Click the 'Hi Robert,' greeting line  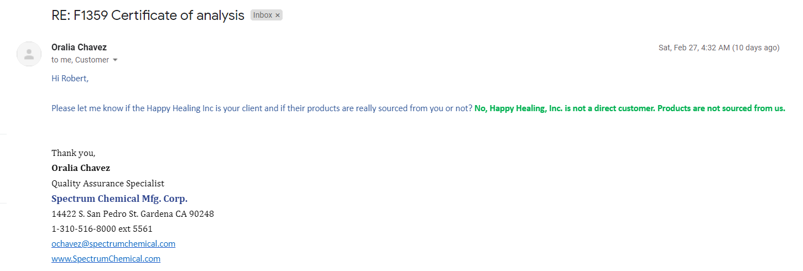pyautogui.click(x=70, y=79)
